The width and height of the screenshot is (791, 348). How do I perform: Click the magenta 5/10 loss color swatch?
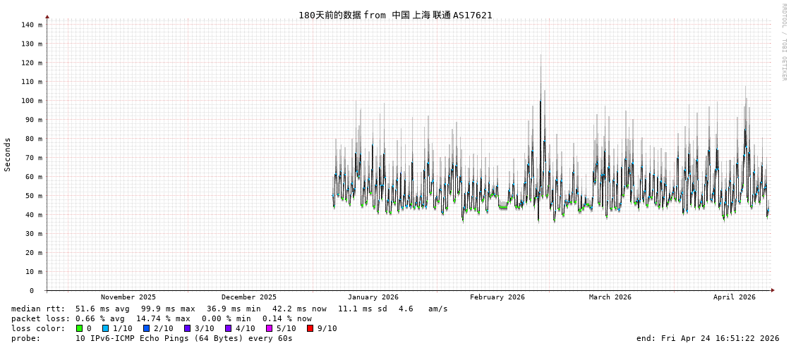tap(269, 328)
